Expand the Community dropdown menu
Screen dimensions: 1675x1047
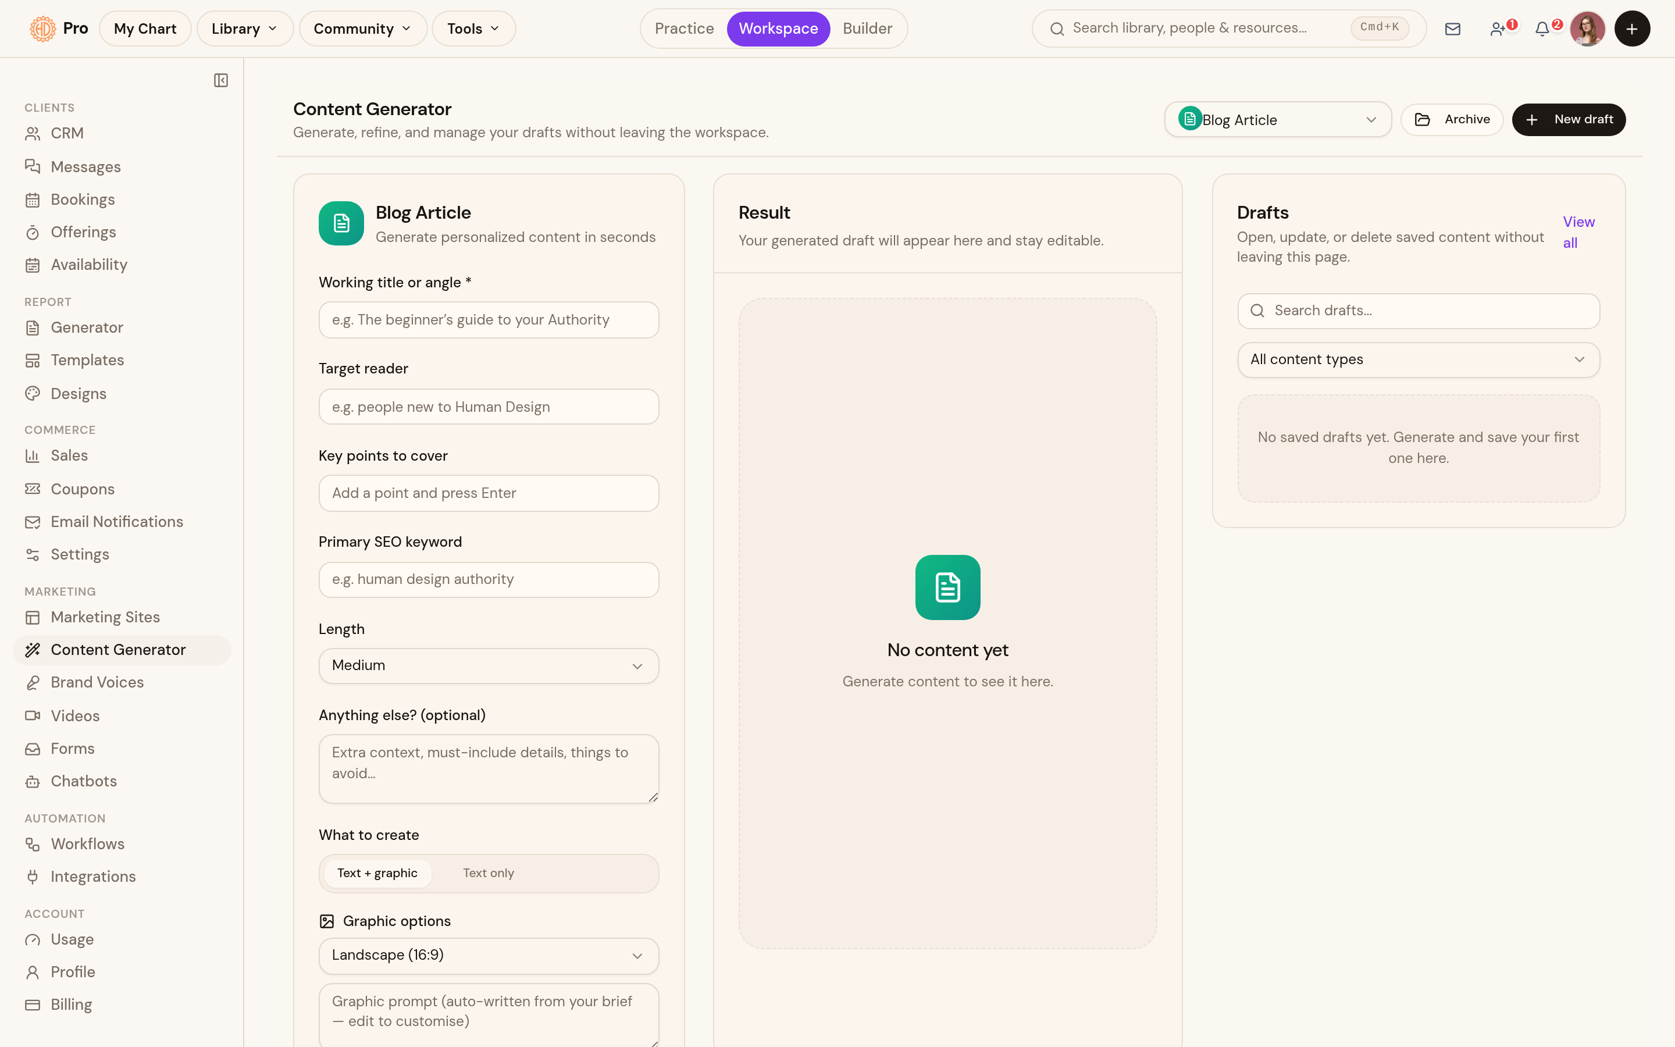point(363,29)
